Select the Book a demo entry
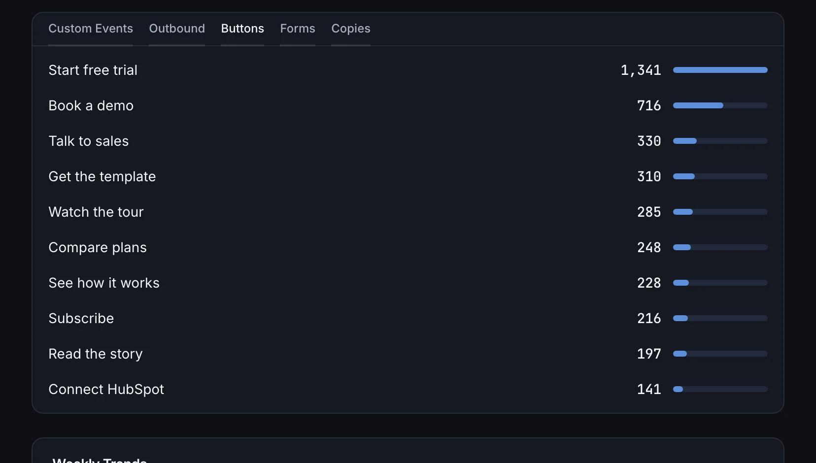The width and height of the screenshot is (816, 463). (x=408, y=105)
